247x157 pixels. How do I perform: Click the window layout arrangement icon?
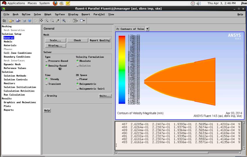coord(75,21)
